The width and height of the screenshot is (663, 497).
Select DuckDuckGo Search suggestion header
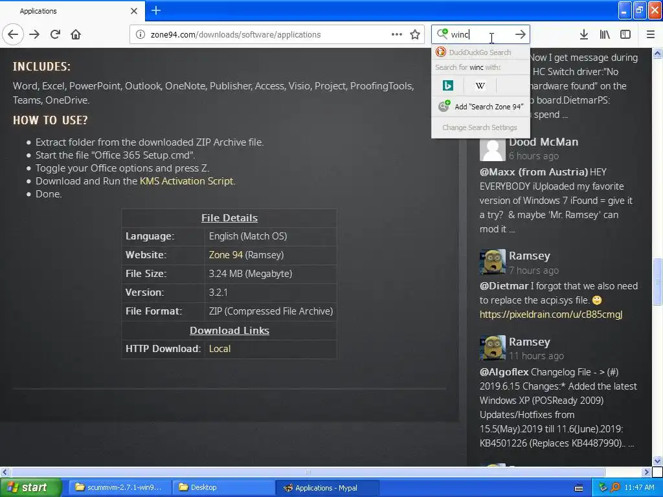point(480,52)
